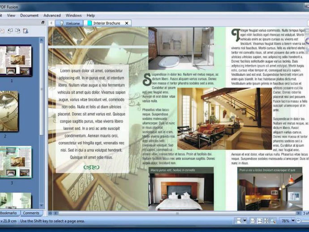The width and height of the screenshot is (309, 232).
Task: Close the Interior Brochure tab
Action: 127,23
